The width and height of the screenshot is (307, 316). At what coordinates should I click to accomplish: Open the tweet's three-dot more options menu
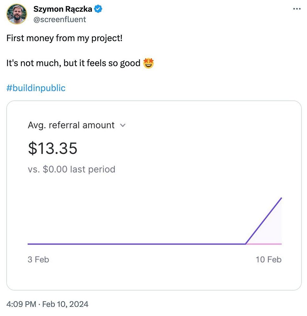click(x=297, y=9)
